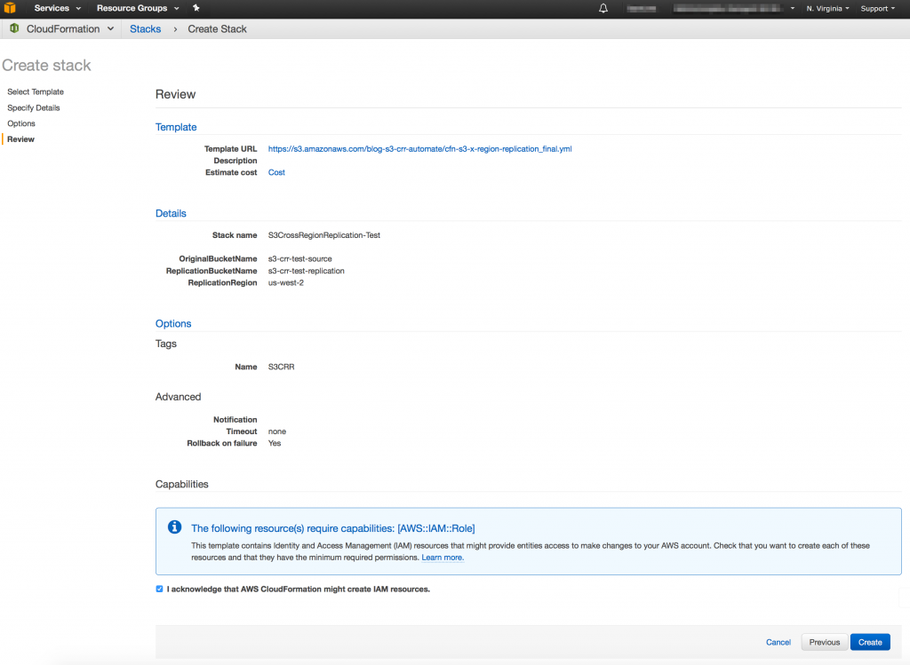Open the Details section heading link

171,213
